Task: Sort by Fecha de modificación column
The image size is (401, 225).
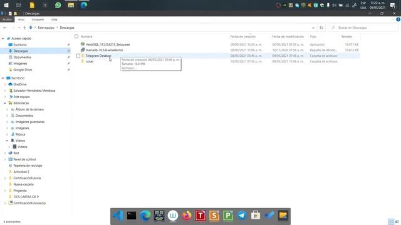Action: pos(288,36)
